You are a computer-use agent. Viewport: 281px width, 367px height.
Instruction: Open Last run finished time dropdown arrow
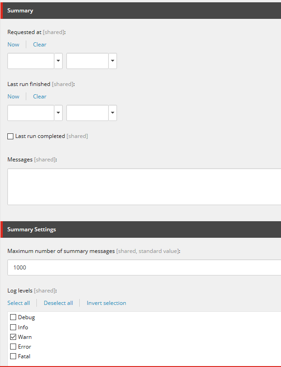112,113
